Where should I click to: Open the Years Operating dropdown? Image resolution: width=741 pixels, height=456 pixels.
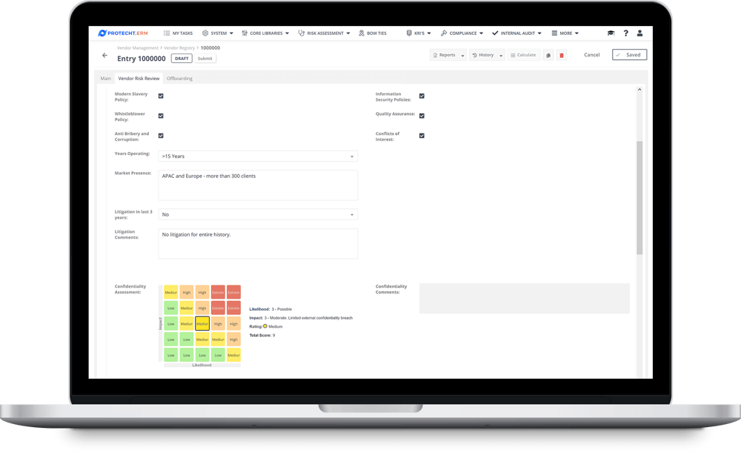coord(351,156)
